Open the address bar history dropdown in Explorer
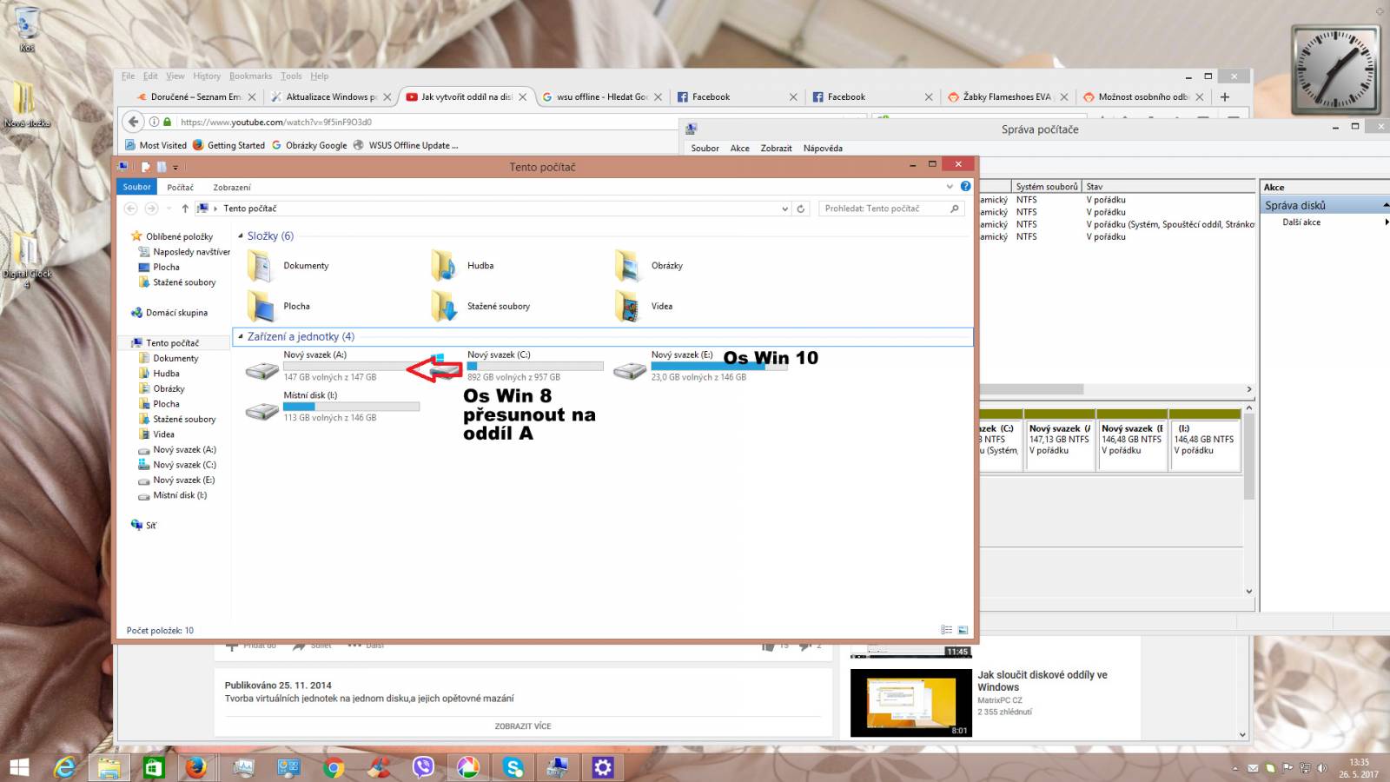This screenshot has height=782, width=1390. pyautogui.click(x=784, y=209)
